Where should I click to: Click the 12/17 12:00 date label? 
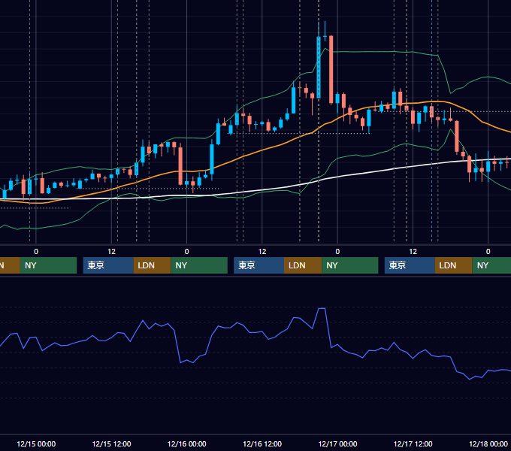[x=413, y=443]
